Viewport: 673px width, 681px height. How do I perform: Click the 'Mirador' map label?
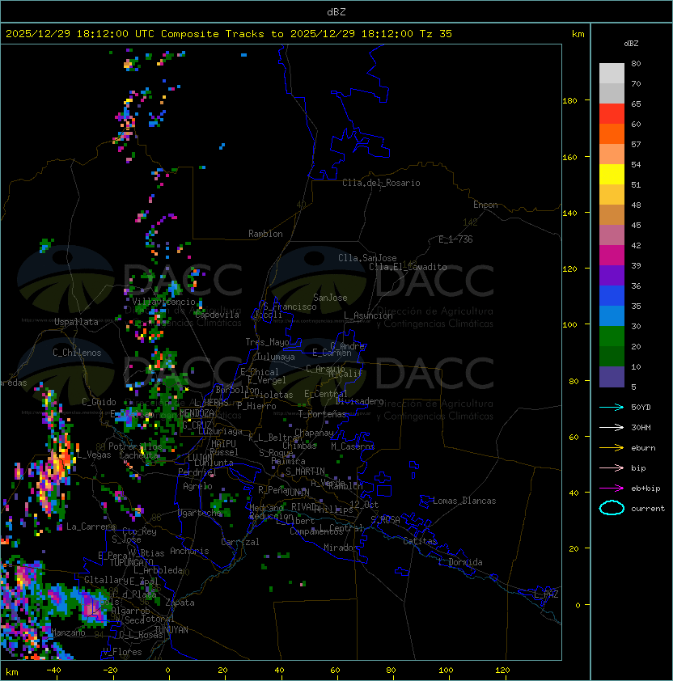[x=341, y=548]
